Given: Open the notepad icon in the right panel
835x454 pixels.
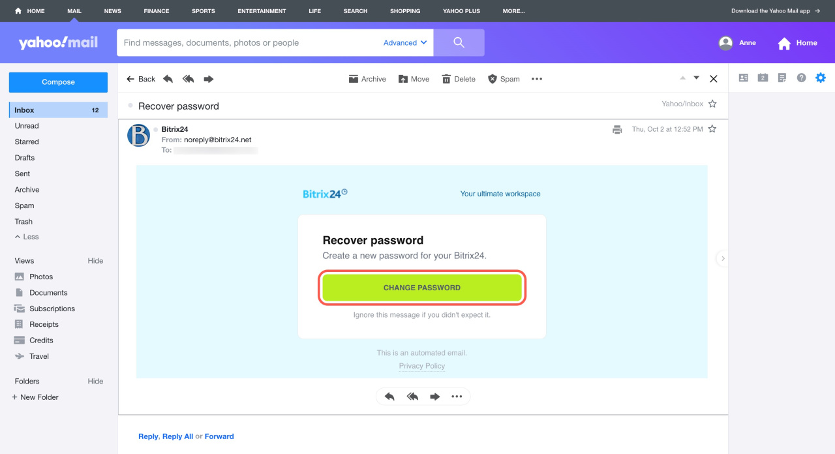Looking at the screenshot, I should 782,78.
